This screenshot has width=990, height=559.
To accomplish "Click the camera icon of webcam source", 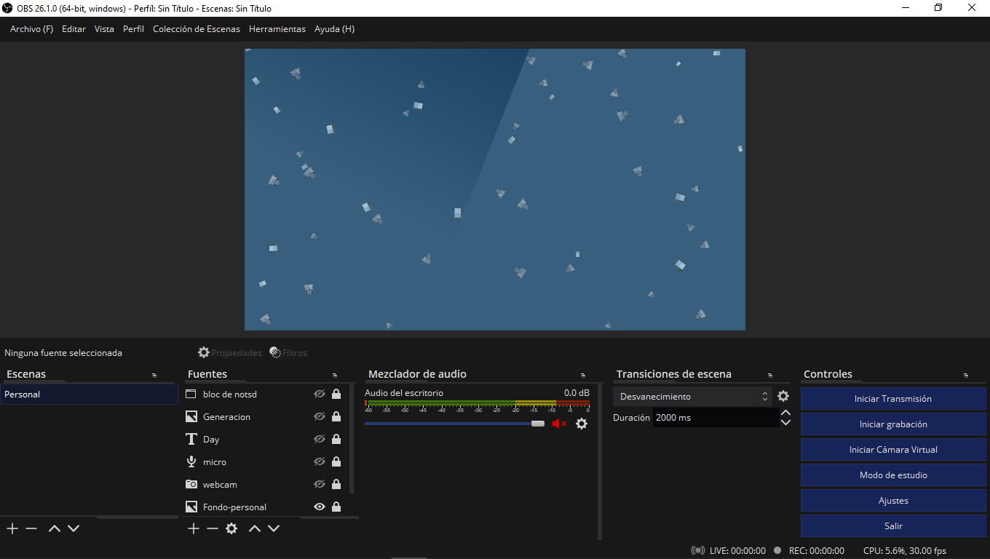I will [x=191, y=484].
